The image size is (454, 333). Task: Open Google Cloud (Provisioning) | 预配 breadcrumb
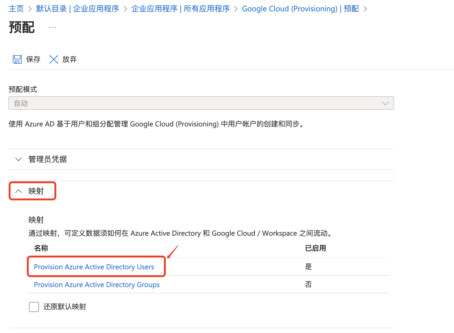pos(300,9)
